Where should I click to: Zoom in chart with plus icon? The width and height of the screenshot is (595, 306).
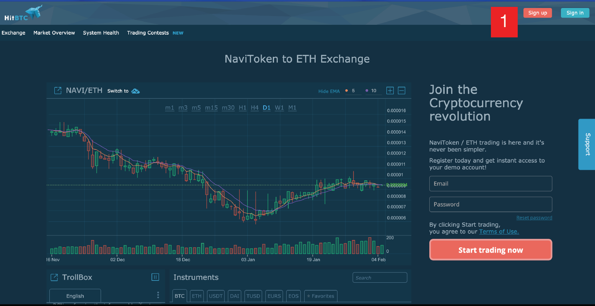tap(390, 90)
